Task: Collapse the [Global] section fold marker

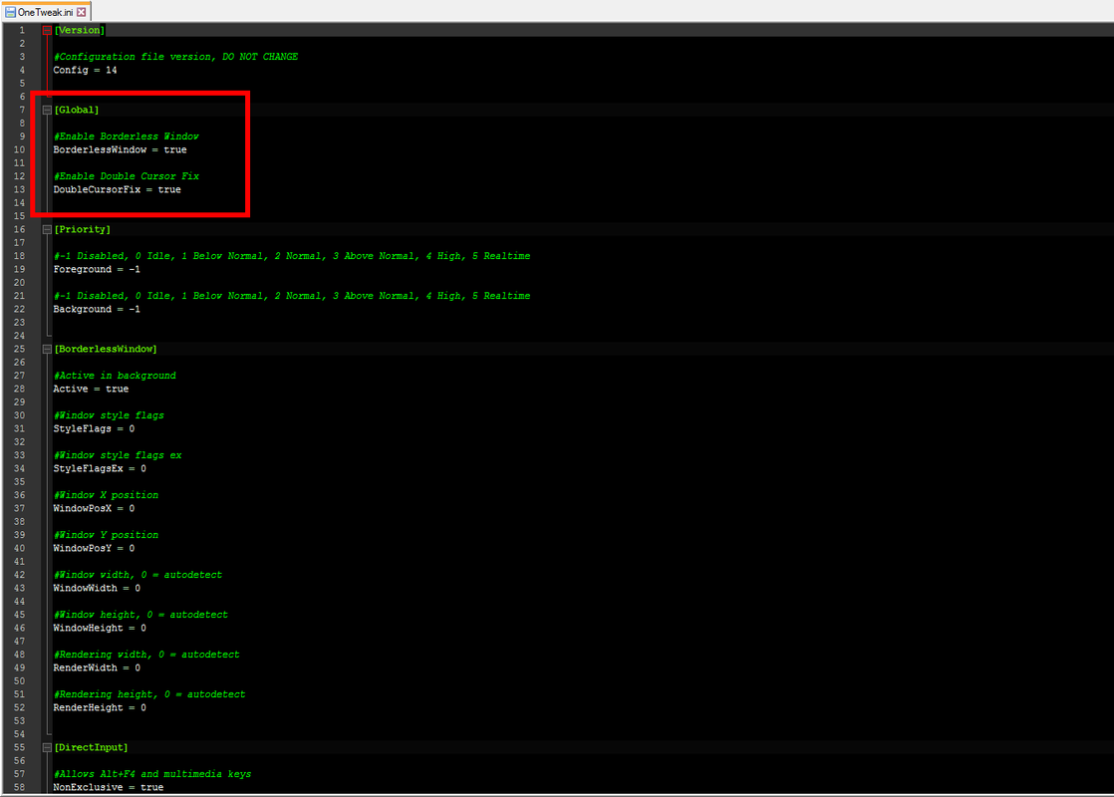Action: click(47, 111)
